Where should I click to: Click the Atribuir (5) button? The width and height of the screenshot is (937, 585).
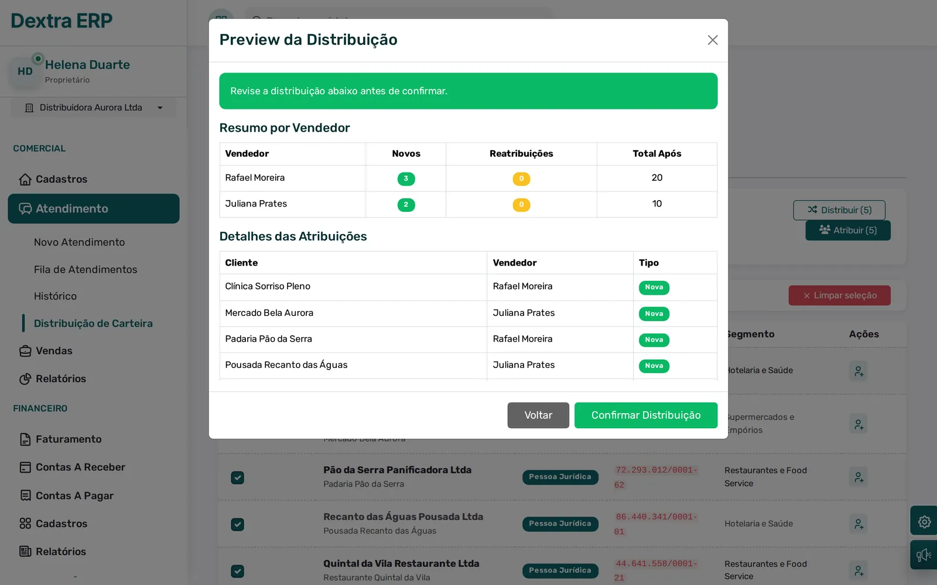click(x=848, y=230)
